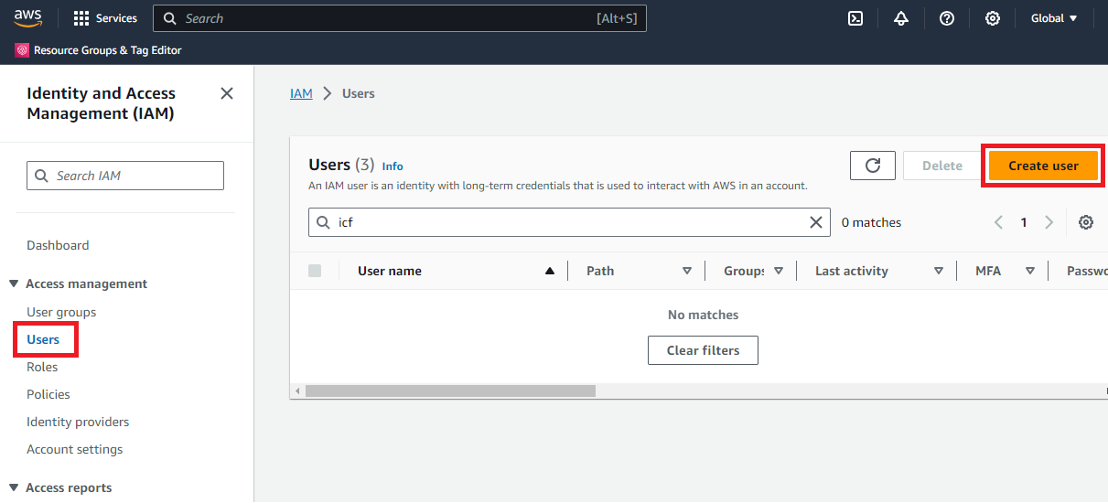Viewport: 1108px width, 503px height.
Task: Select all users checkbox in header
Action: click(315, 271)
